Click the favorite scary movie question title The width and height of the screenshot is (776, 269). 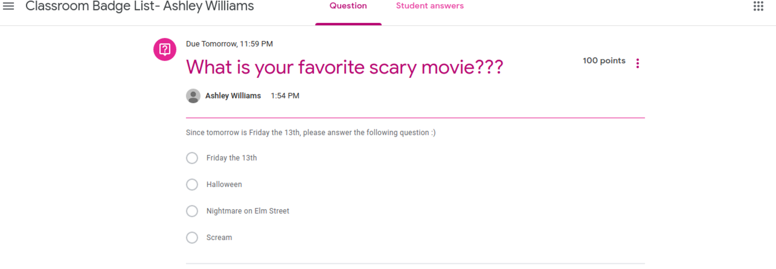pos(344,67)
